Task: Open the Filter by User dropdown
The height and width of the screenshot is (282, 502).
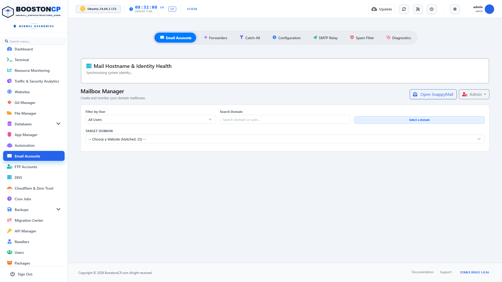Action: 150,120
